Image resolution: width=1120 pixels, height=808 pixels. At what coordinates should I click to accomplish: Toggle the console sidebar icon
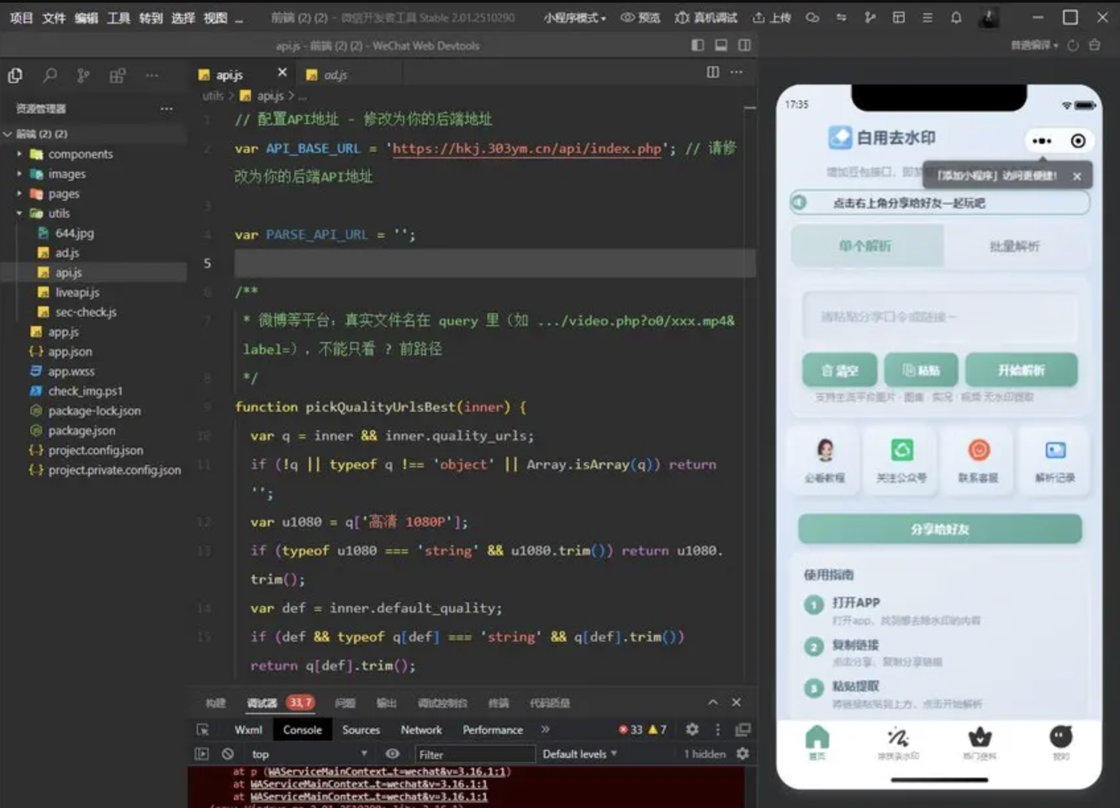pyautogui.click(x=202, y=754)
